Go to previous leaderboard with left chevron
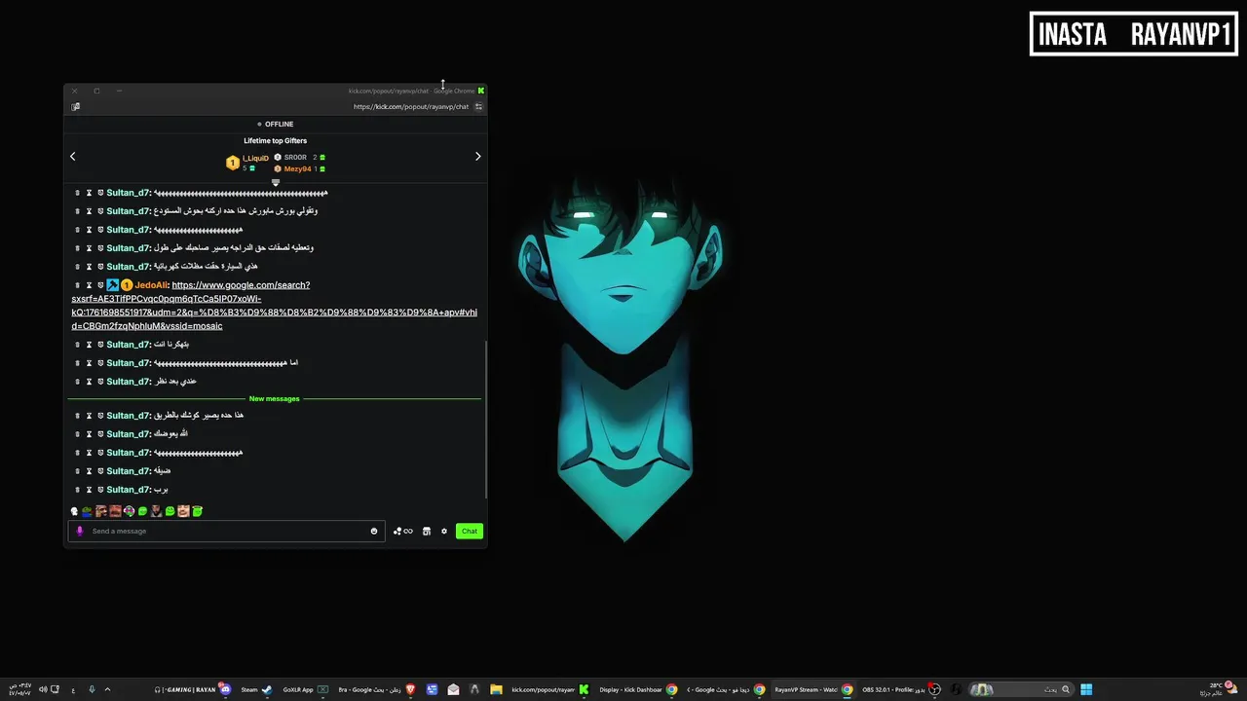Screen dimensions: 1247x701 coord(72,157)
